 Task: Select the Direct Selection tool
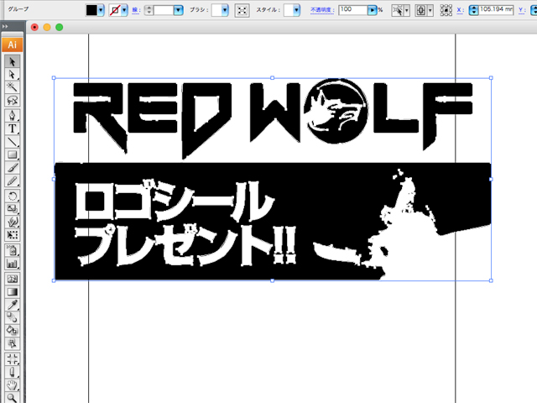13,75
